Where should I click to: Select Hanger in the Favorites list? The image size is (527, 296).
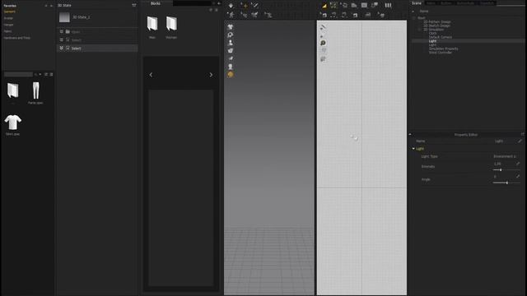9,25
